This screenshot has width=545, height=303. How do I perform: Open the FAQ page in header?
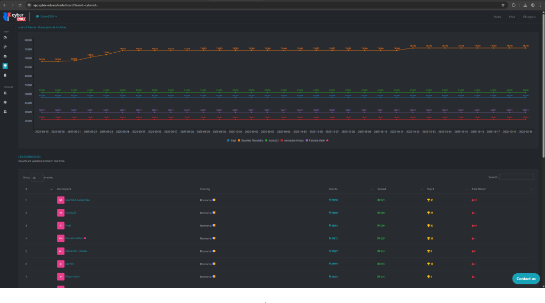click(511, 17)
